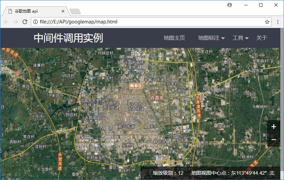The width and height of the screenshot is (284, 180).
Task: Click the 常庄村 map label
Action: pyautogui.click(x=29, y=137)
